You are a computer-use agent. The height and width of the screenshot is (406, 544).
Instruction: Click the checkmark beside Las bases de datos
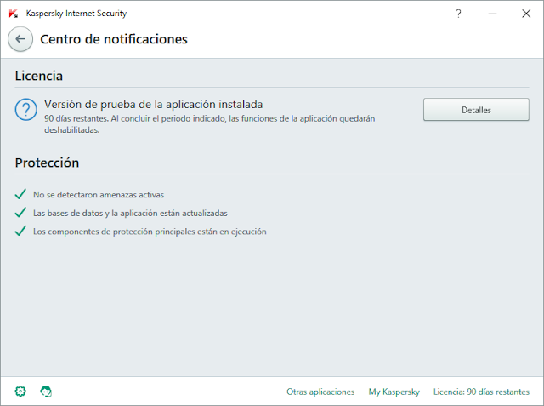[x=20, y=213]
